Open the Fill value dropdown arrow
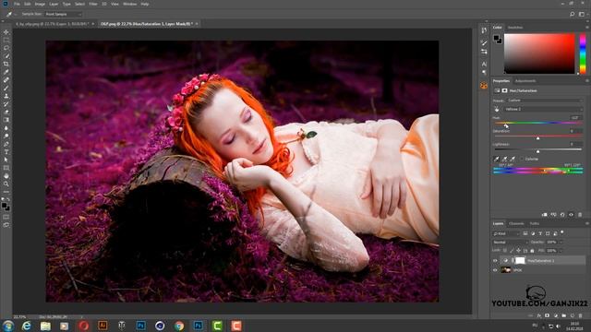The height and width of the screenshot is (332, 591). tap(561, 250)
